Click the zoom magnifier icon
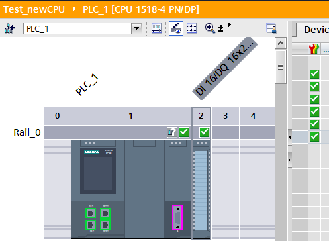329x241 pixels. (210, 28)
